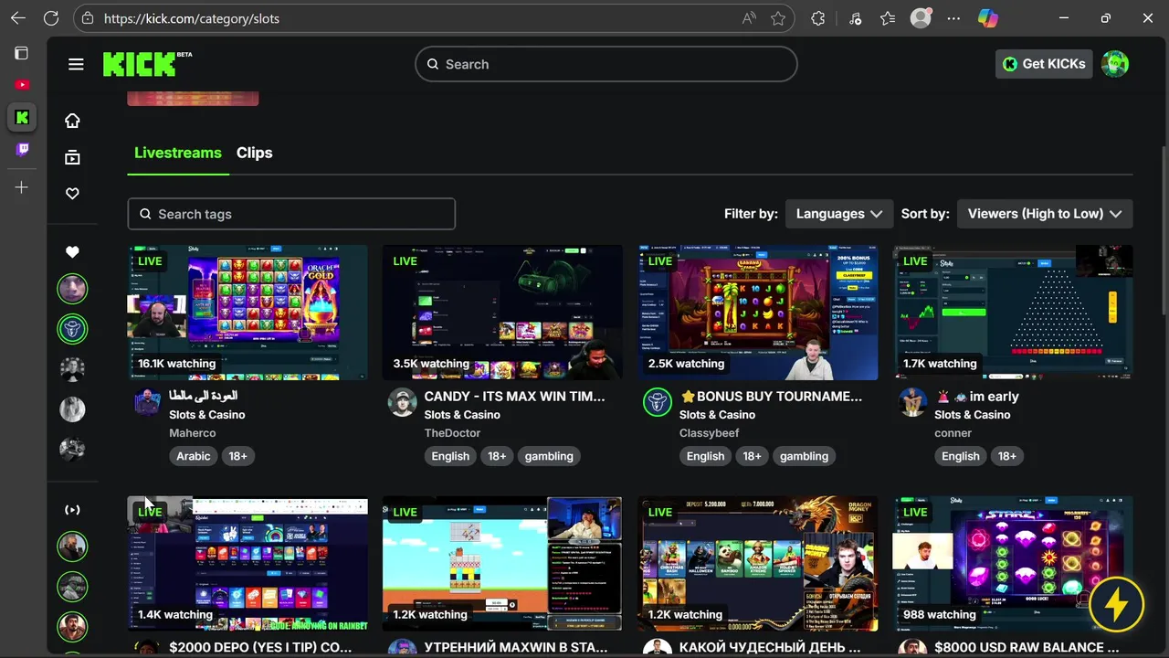Open the Minecraft-style stream thumbnail 1.2K watching
The image size is (1169, 658).
coord(502,564)
